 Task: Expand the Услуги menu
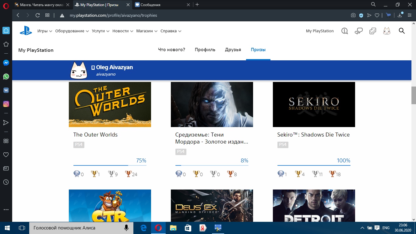[x=100, y=31]
